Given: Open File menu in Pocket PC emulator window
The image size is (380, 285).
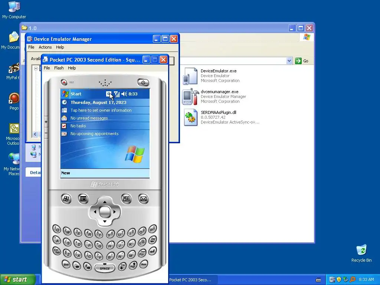Looking at the screenshot, I should pos(47,68).
